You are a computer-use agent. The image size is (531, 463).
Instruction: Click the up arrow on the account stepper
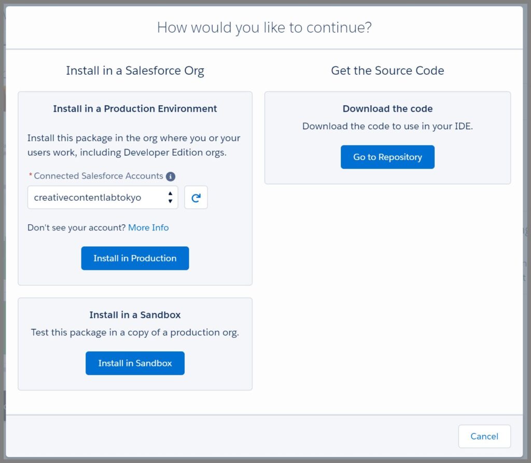[170, 194]
